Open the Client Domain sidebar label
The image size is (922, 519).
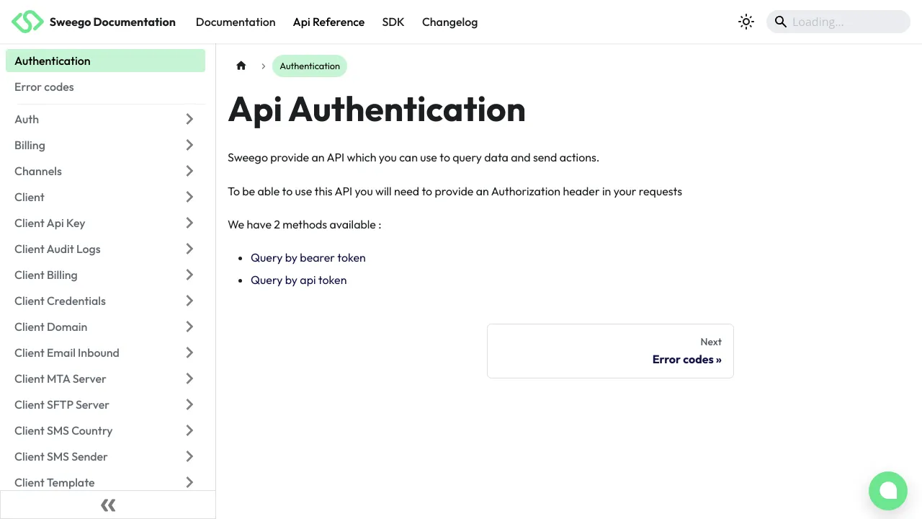pos(50,327)
